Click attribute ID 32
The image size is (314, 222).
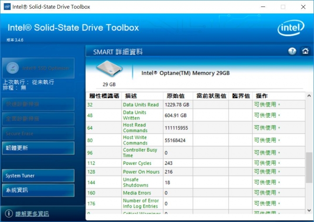pyautogui.click(x=90, y=105)
